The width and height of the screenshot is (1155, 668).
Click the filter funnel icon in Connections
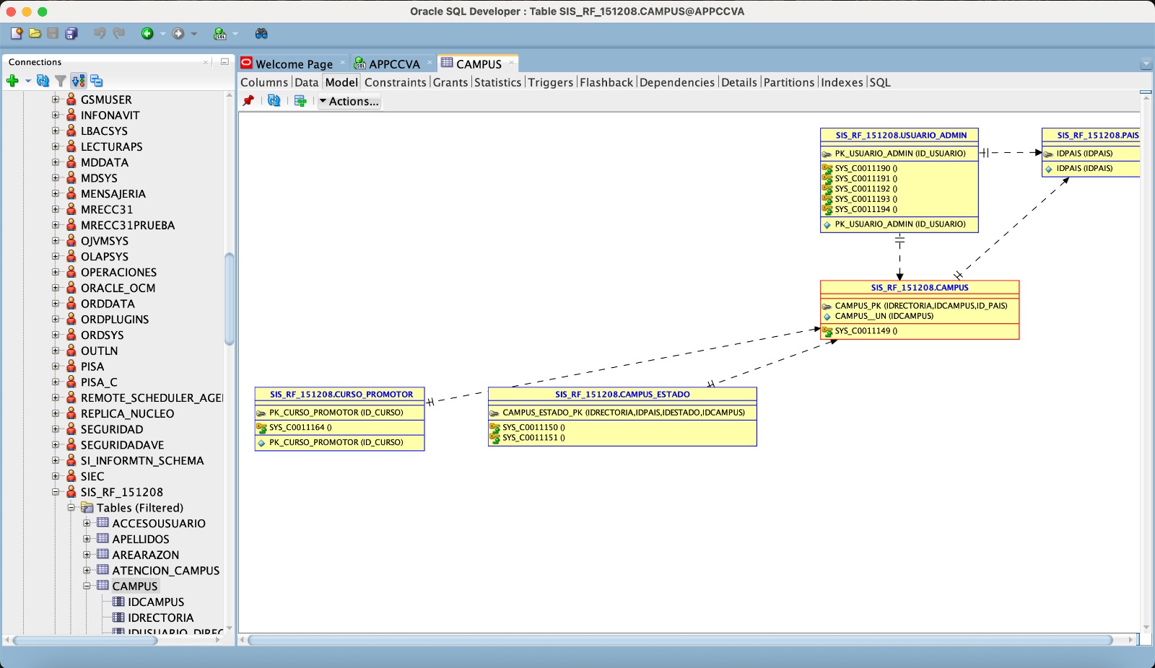pyautogui.click(x=61, y=81)
